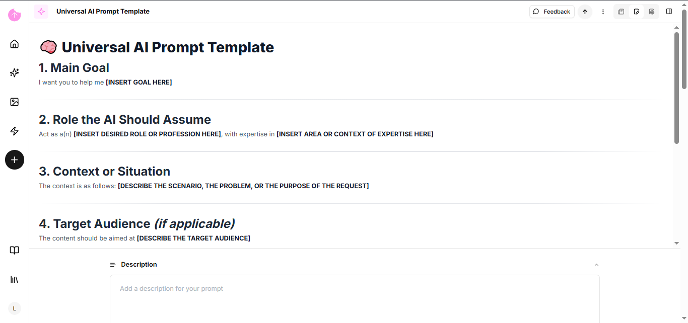688x323 pixels.
Task: Open the user avatar L menu
Action: tap(15, 308)
